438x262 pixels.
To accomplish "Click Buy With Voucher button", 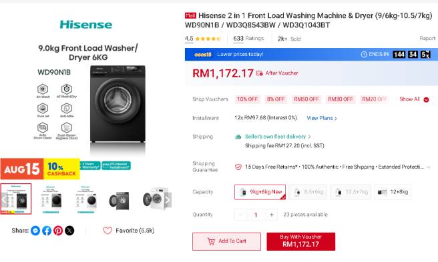I will click(x=301, y=241).
